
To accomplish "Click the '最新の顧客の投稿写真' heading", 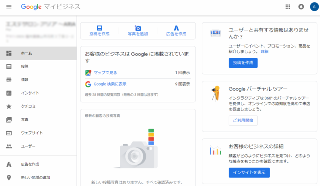I will pos(102,116).
